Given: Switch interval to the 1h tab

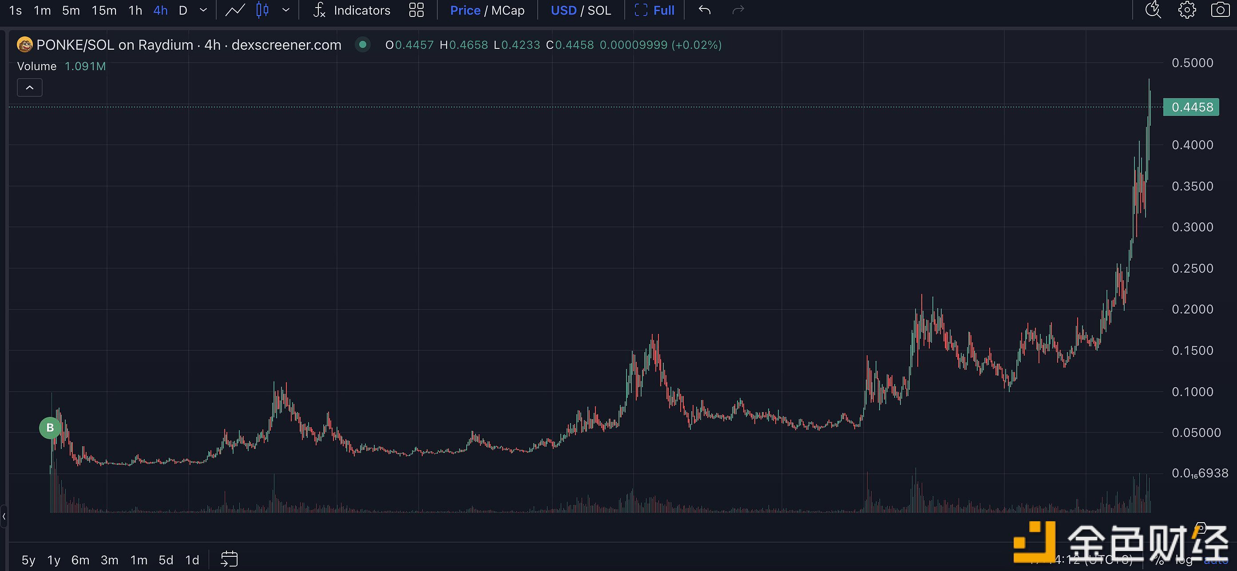Looking at the screenshot, I should [x=135, y=10].
